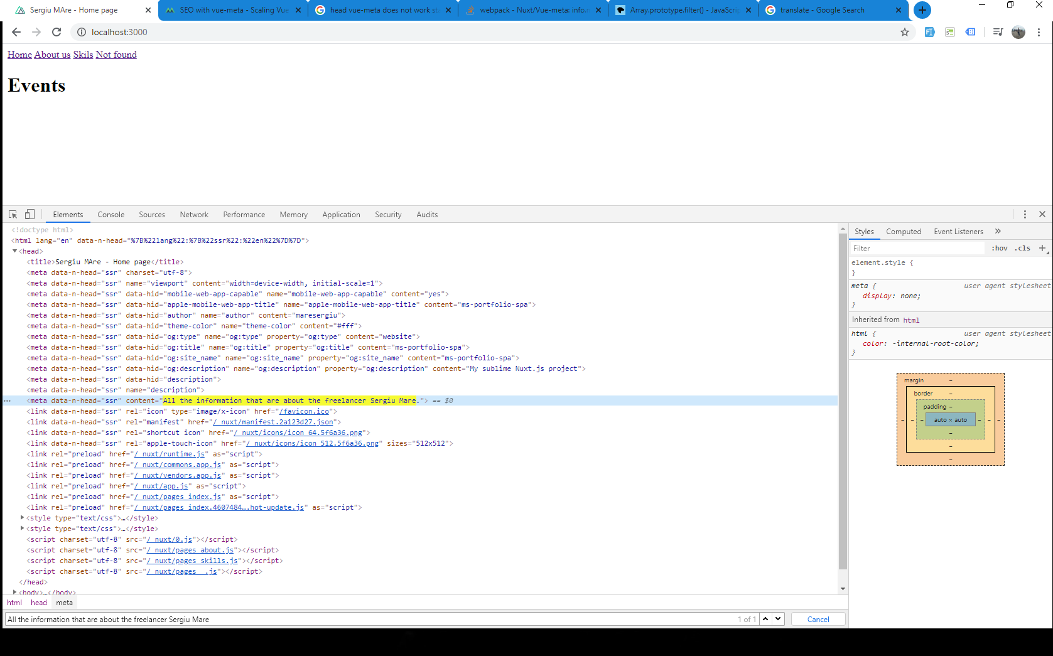Image resolution: width=1053 pixels, height=656 pixels.
Task: Open the Security panel
Action: pos(388,215)
